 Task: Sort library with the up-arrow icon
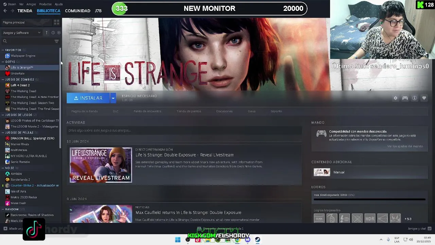pos(47,33)
